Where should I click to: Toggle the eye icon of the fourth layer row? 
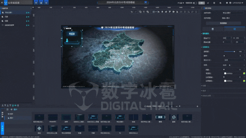coord(28,25)
